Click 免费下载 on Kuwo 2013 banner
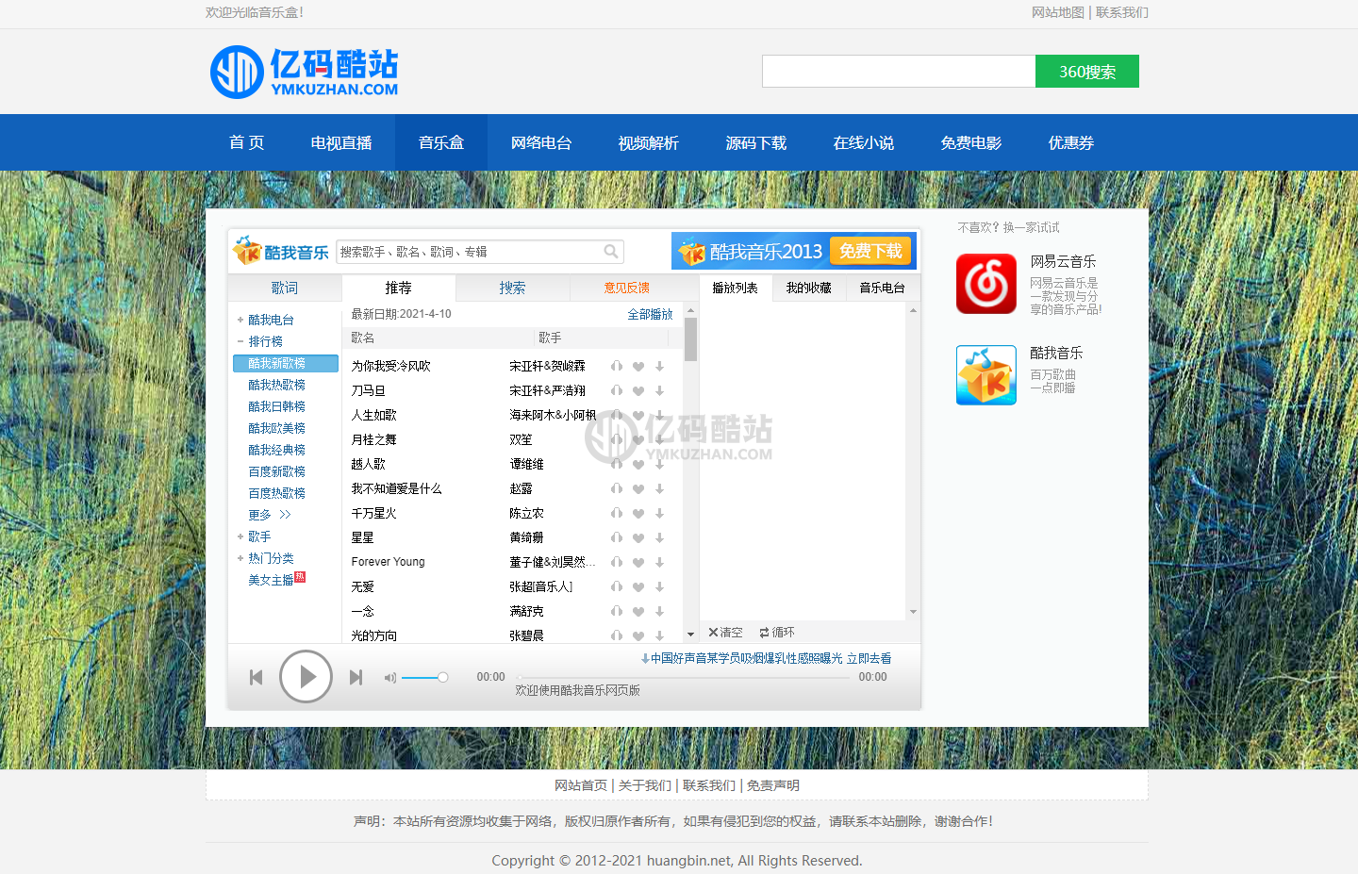The width and height of the screenshot is (1358, 874). pos(870,251)
